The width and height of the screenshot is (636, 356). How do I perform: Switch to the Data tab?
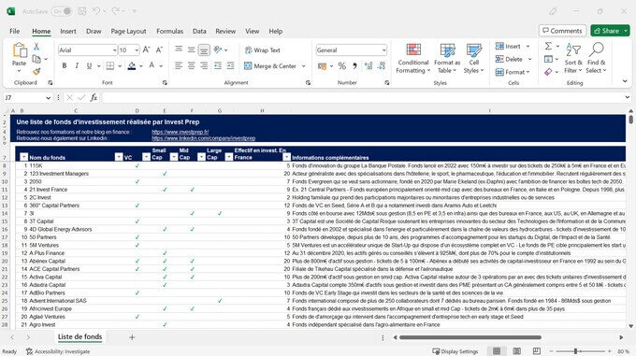[199, 31]
